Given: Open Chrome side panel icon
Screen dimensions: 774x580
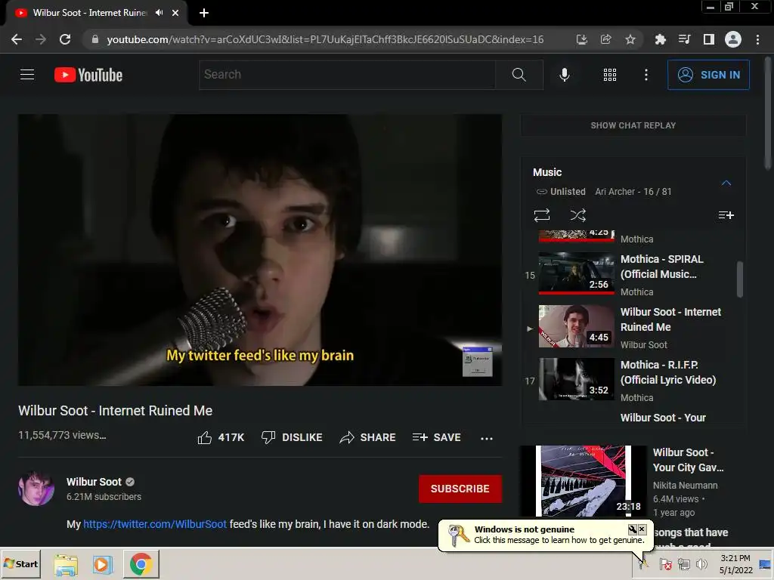Looking at the screenshot, I should coord(709,39).
